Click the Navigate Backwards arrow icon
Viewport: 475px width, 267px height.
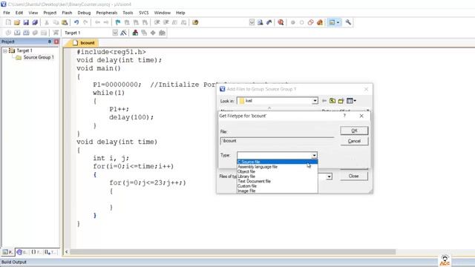coord(97,22)
